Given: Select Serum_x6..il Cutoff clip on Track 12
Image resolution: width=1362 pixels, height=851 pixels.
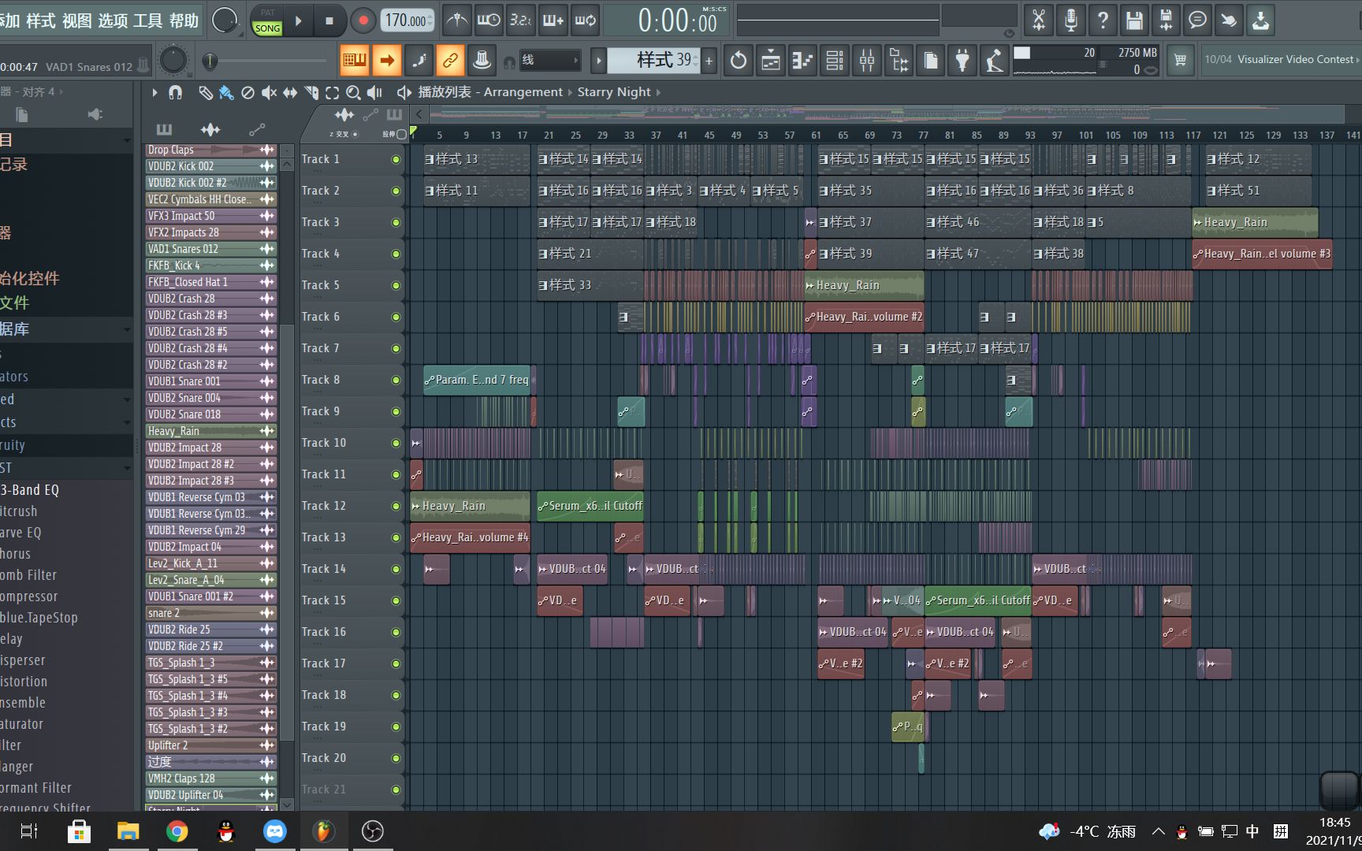Looking at the screenshot, I should coord(590,506).
